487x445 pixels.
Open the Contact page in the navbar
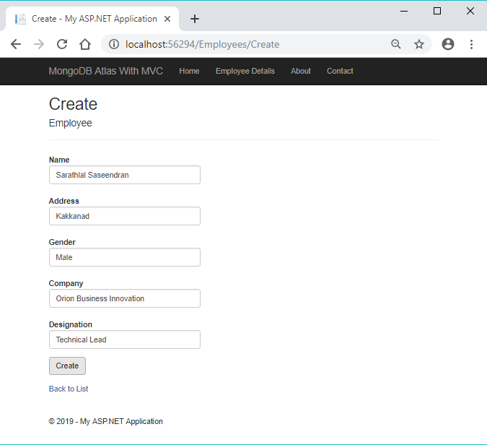pyautogui.click(x=340, y=71)
